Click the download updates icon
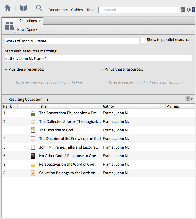196x219 pixels. pos(189,10)
